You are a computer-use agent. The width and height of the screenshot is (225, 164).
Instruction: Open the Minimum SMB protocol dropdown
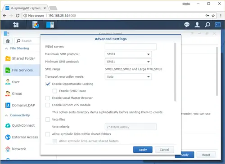point(128,62)
